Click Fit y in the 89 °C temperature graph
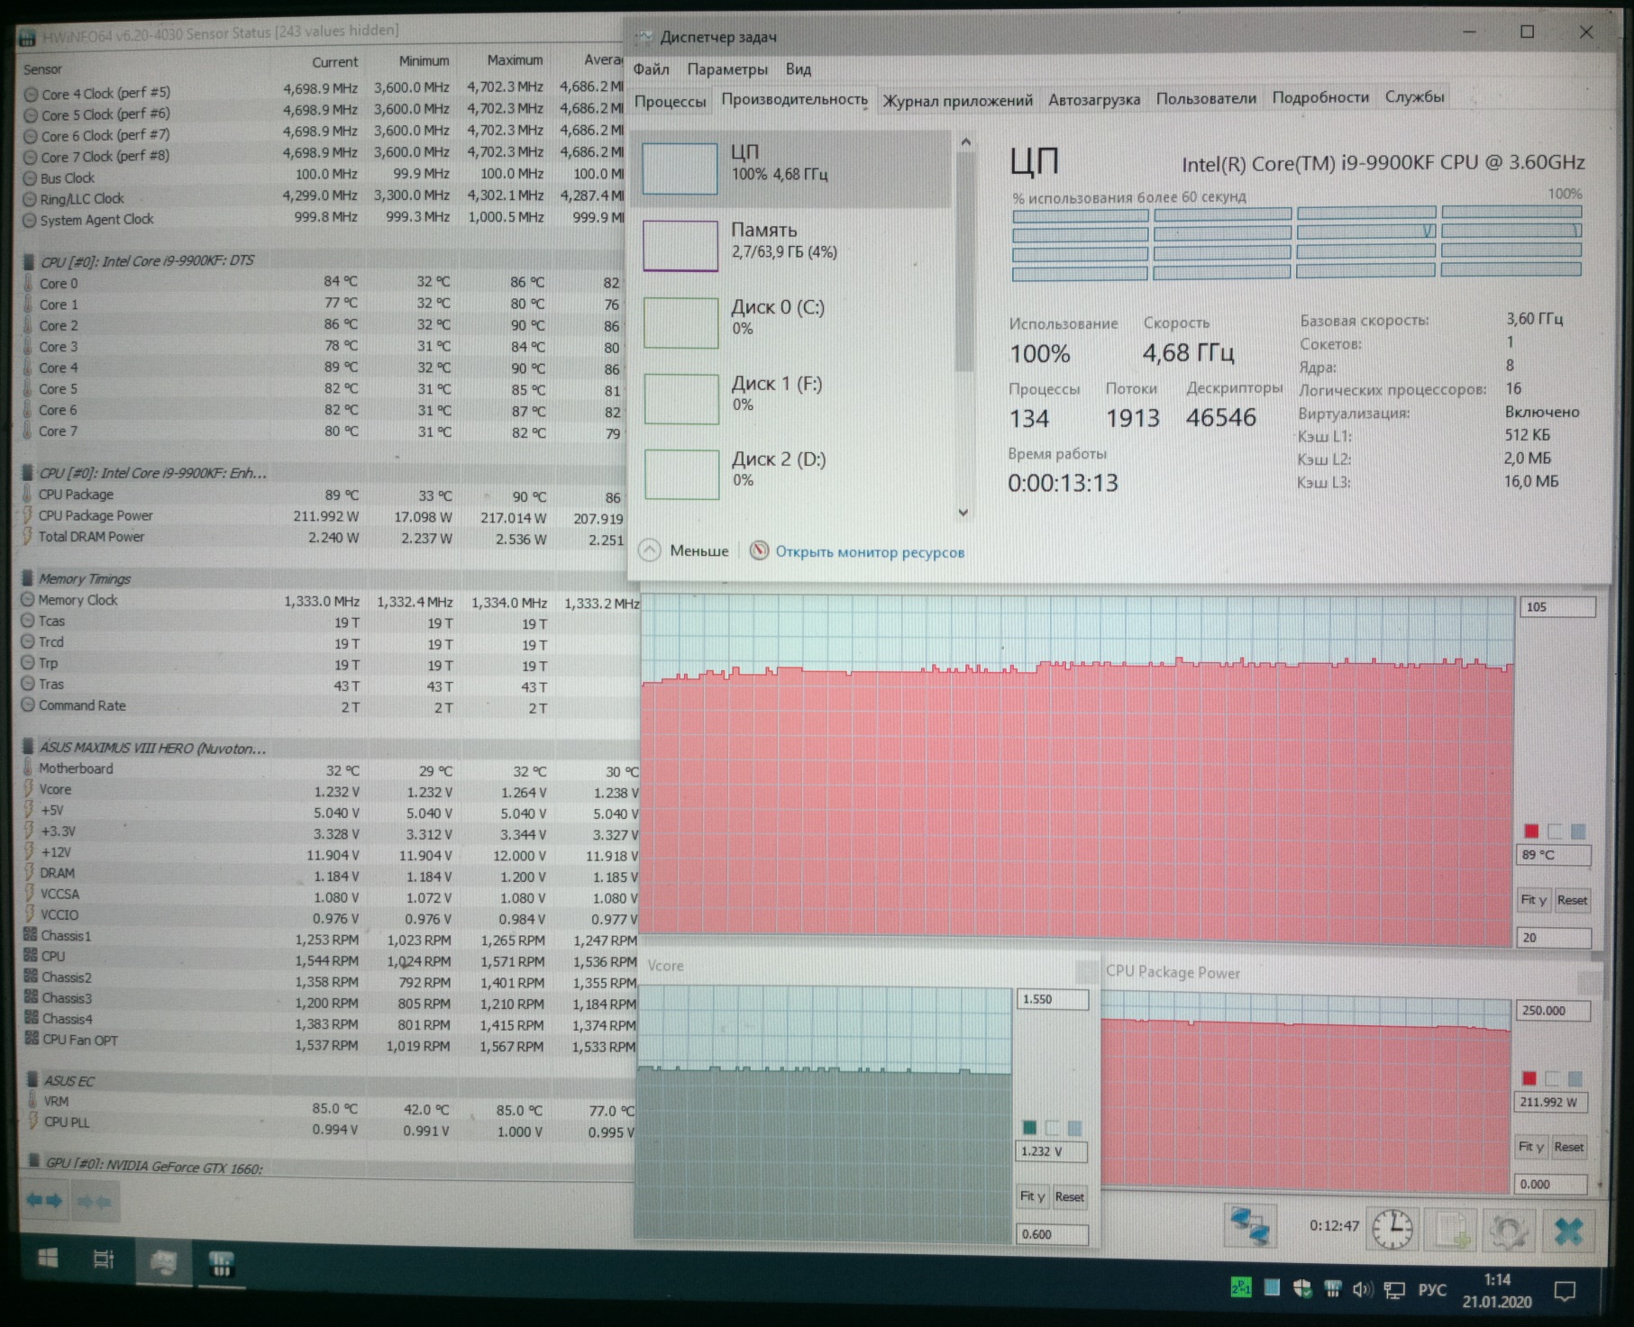The height and width of the screenshot is (1327, 1634). tap(1533, 900)
